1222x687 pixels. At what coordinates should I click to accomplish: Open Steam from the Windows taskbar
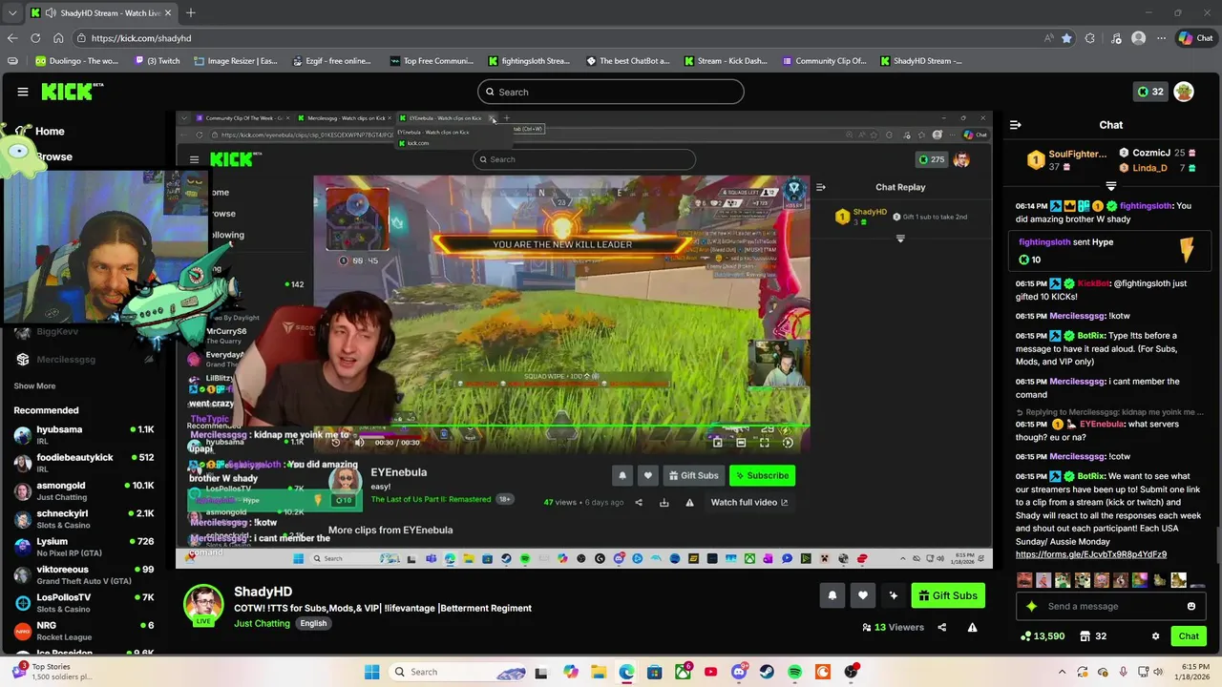767,672
